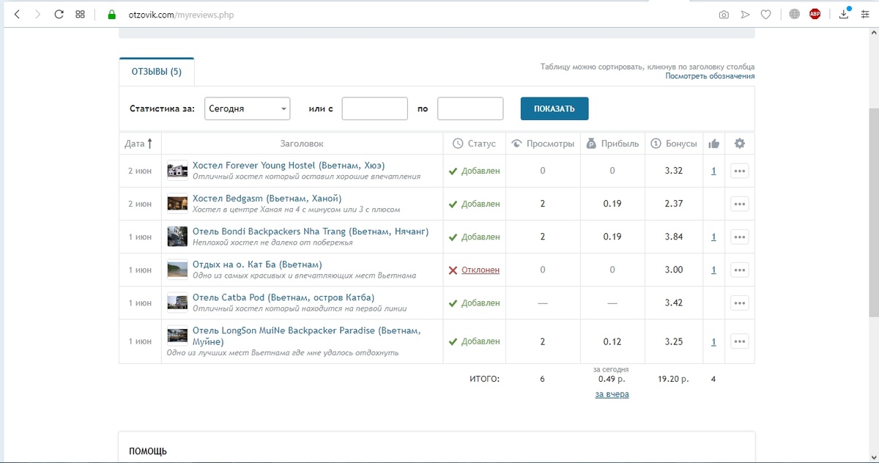This screenshot has height=463, width=879.
Task: Open review Хостел Bedgasm (Вьетнам, Ханой)
Action: [267, 199]
